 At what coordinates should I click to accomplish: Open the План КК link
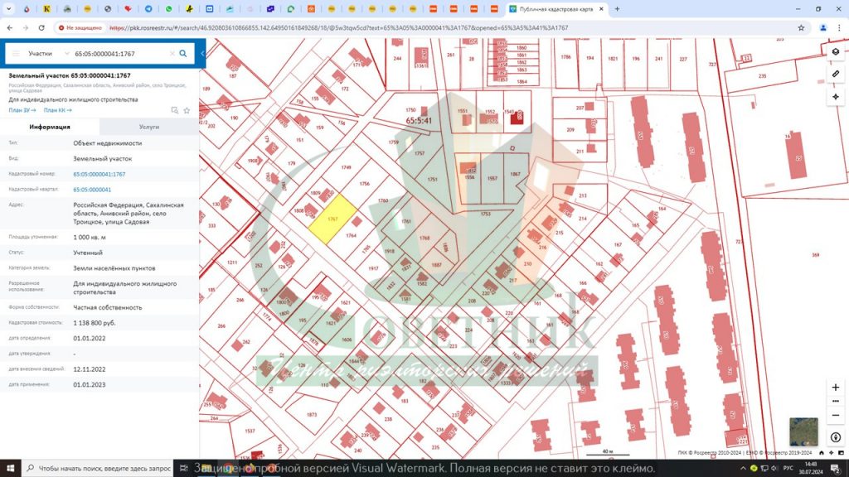[x=57, y=110]
